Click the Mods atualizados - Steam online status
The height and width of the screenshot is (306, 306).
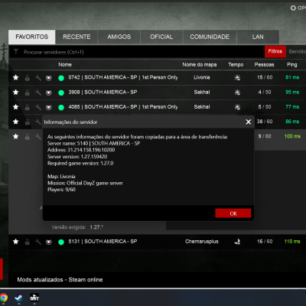point(60,280)
